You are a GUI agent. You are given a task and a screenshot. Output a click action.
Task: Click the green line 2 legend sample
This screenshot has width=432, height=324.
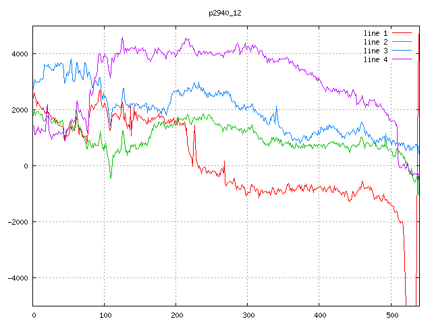click(402, 42)
